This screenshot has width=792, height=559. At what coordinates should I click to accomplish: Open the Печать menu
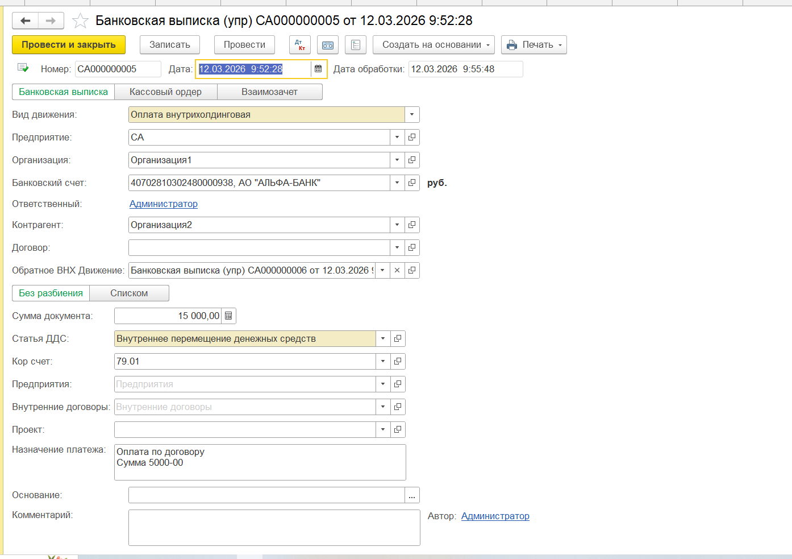pyautogui.click(x=534, y=45)
